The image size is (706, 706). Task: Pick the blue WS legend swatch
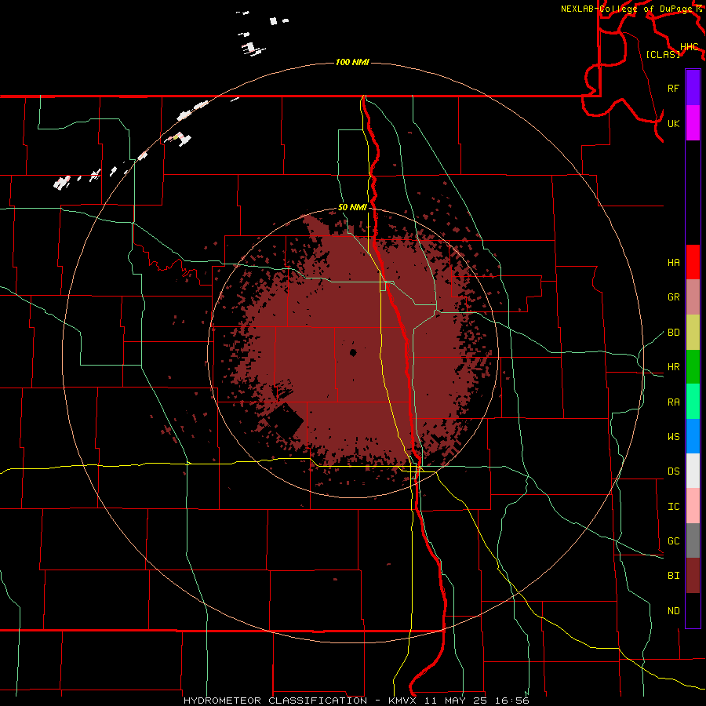(x=693, y=436)
